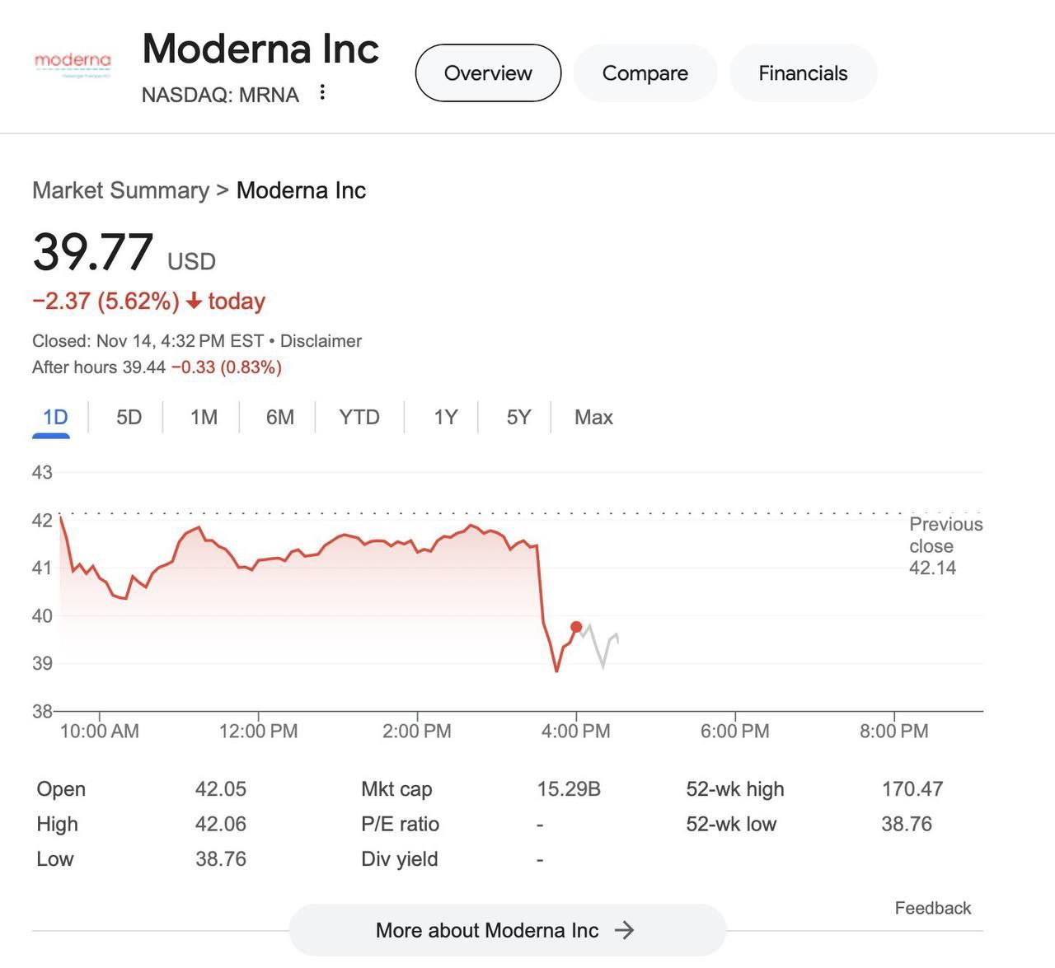Click the Market Summary breadcrumb link
1055x968 pixels.
click(120, 190)
